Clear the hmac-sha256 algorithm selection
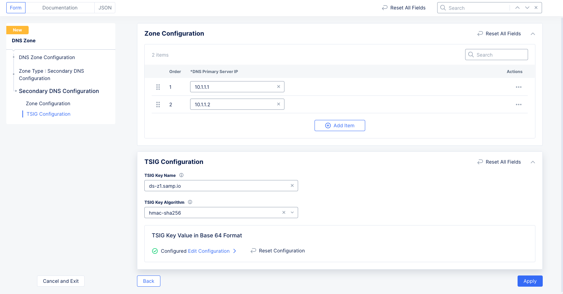 (x=284, y=213)
